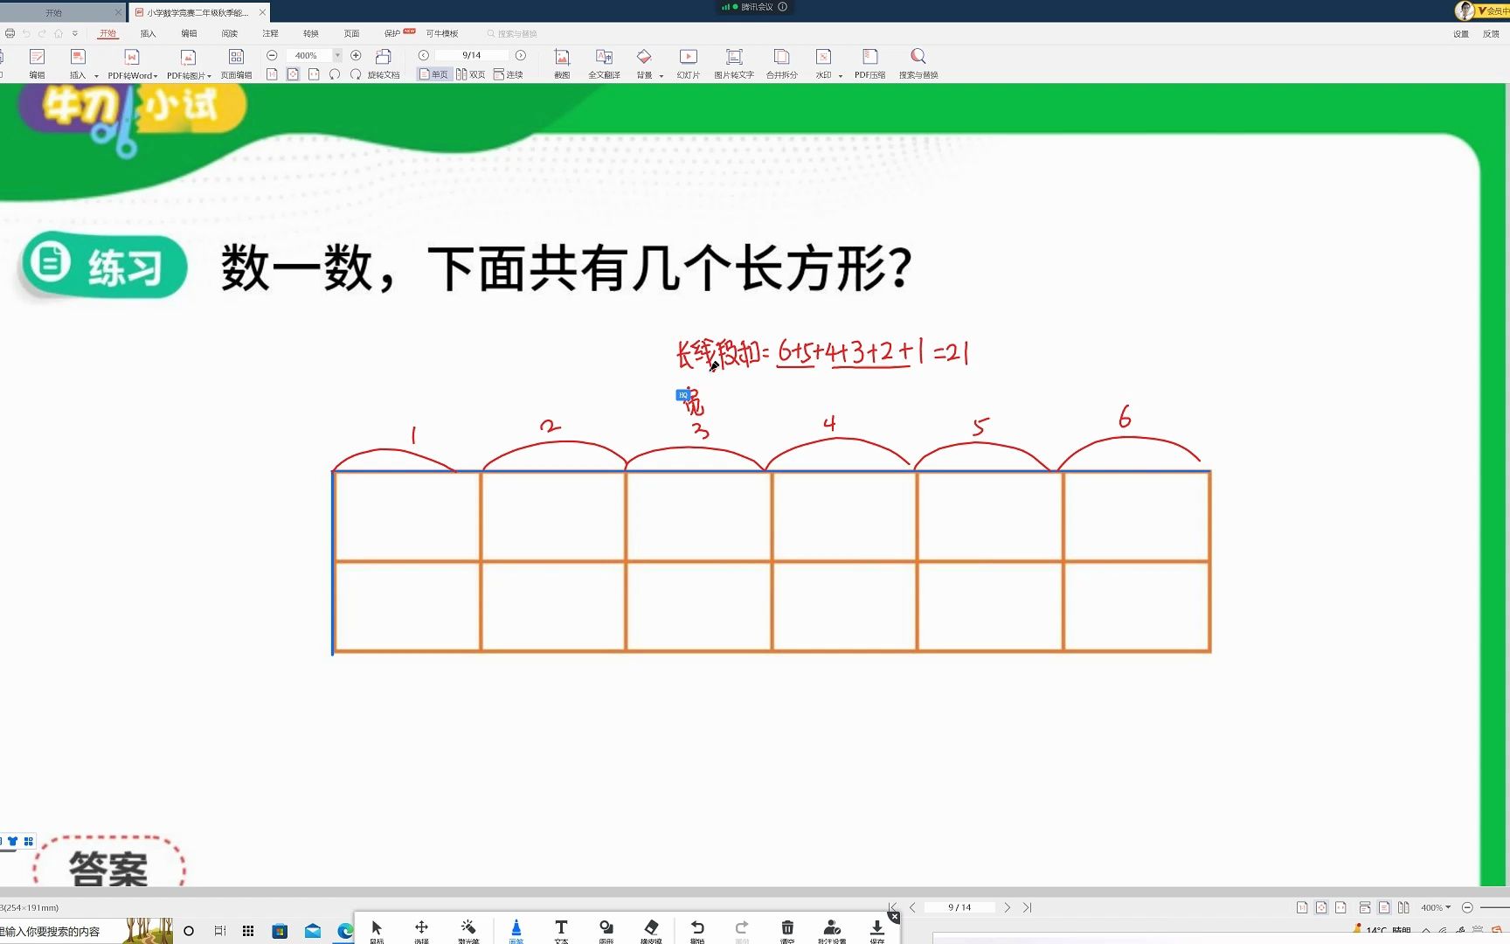Select the 文本 text annotation tool

pos(561,928)
